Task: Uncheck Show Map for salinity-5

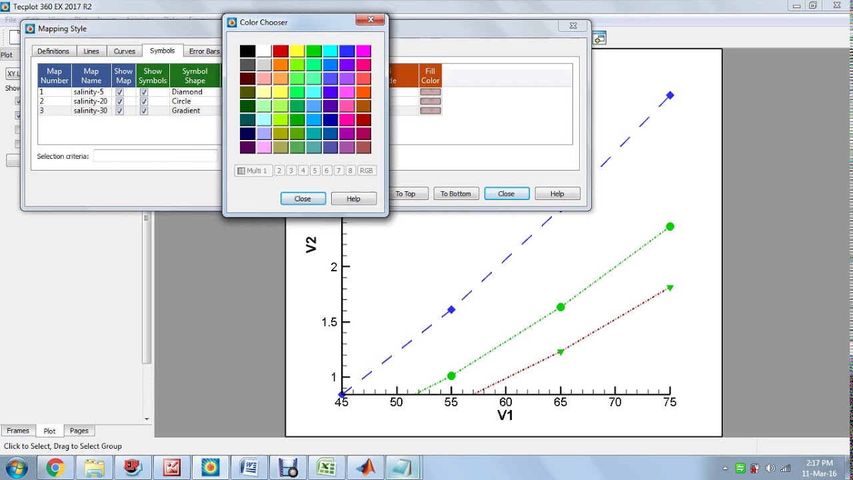Action: [119, 92]
